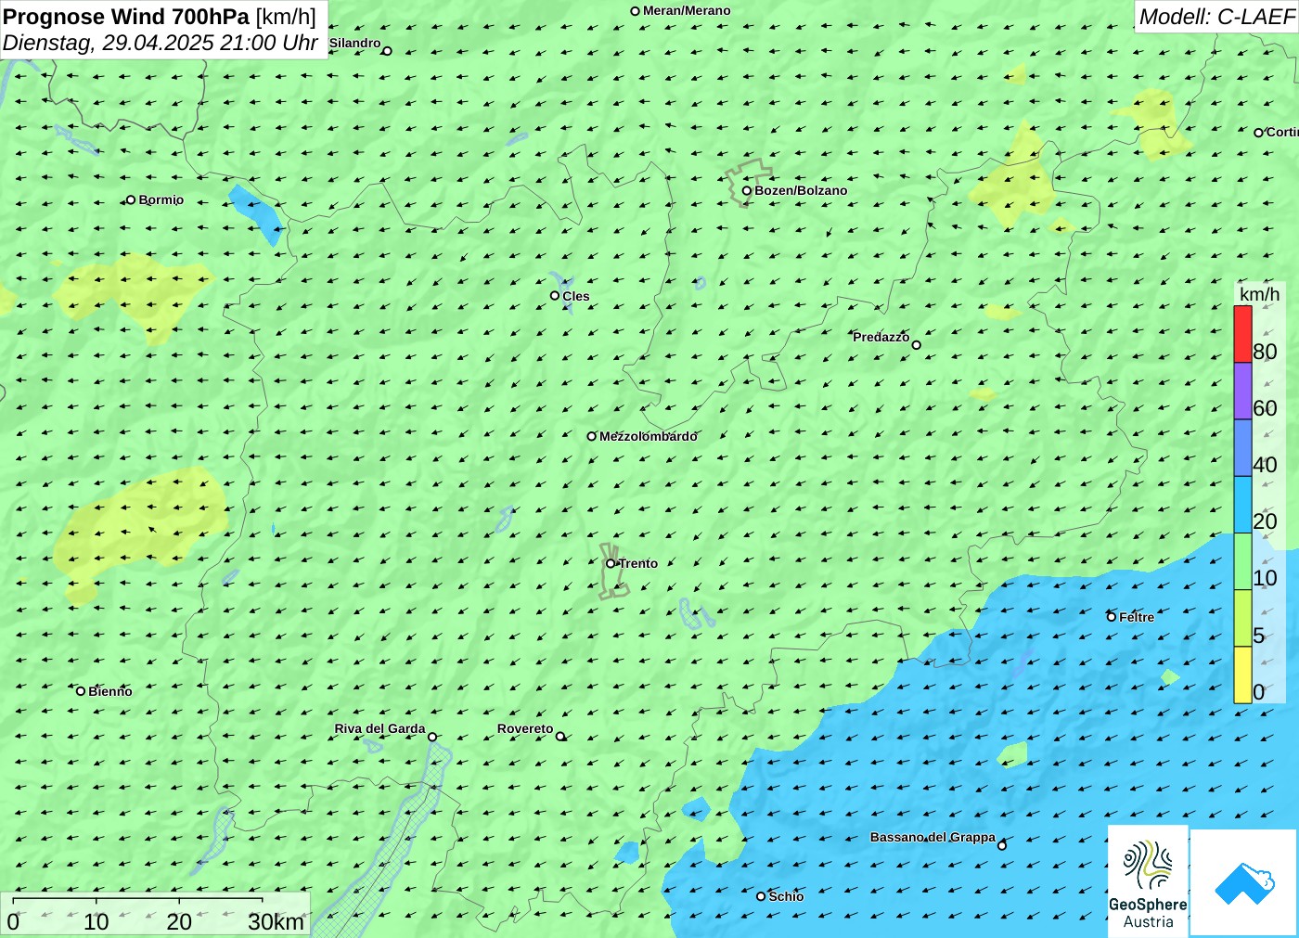Click the yellow 0 km/h legend color
This screenshot has height=938, width=1299.
1242,675
